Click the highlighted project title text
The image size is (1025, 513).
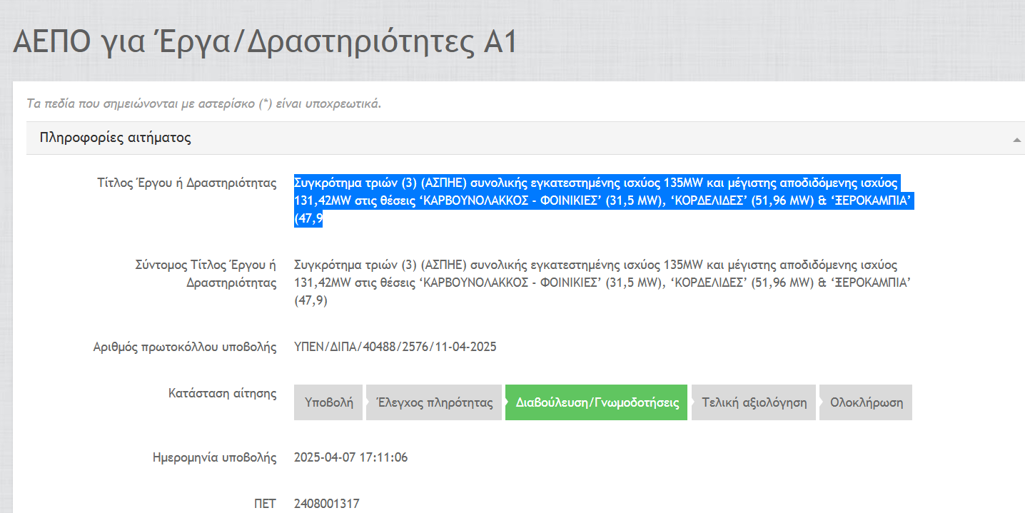(x=603, y=200)
